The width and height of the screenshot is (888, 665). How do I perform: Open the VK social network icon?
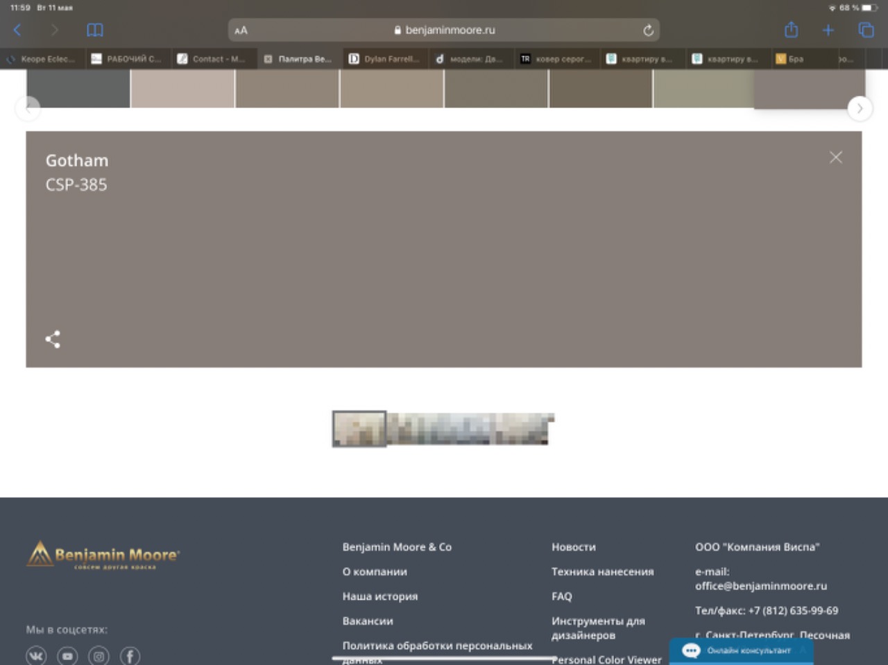coord(36,655)
